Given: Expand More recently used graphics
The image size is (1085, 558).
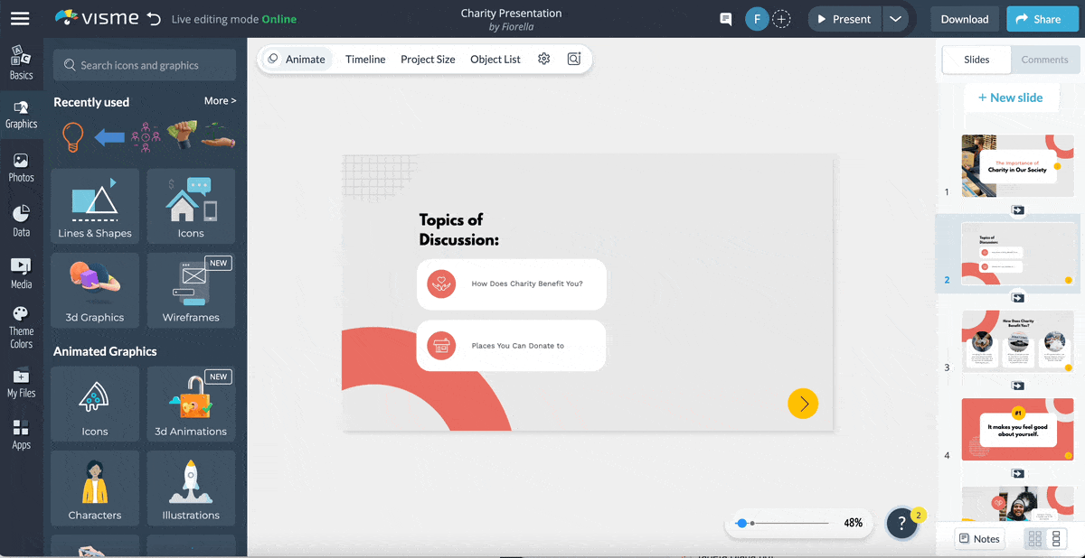Looking at the screenshot, I should pos(220,101).
